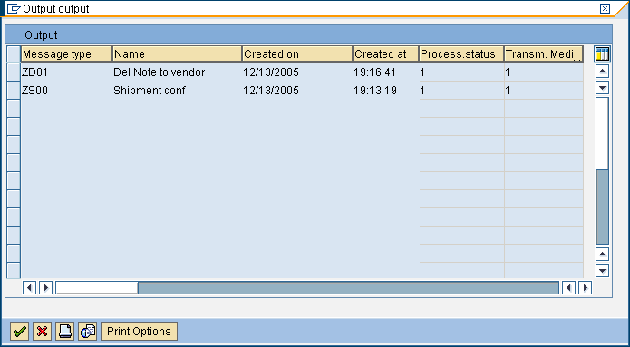This screenshot has width=630, height=347.
Task: Cancel with the red X button
Action: click(x=43, y=332)
